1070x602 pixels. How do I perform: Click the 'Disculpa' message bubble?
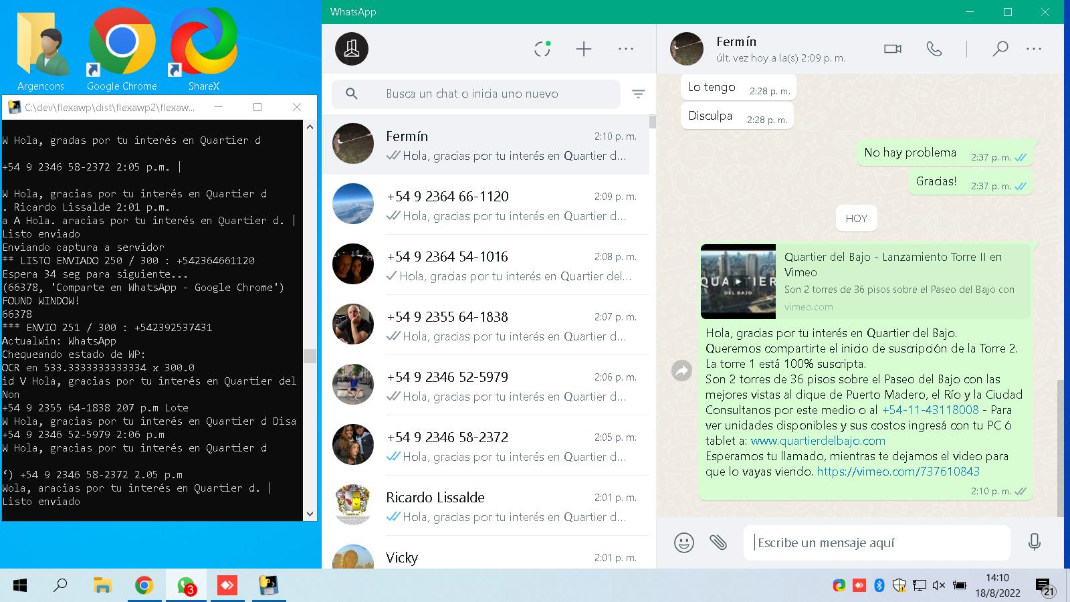(737, 116)
